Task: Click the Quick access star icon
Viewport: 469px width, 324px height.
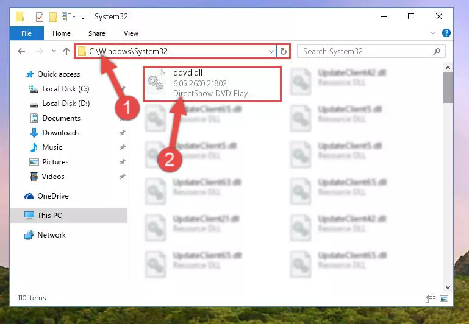Action: click(30, 74)
